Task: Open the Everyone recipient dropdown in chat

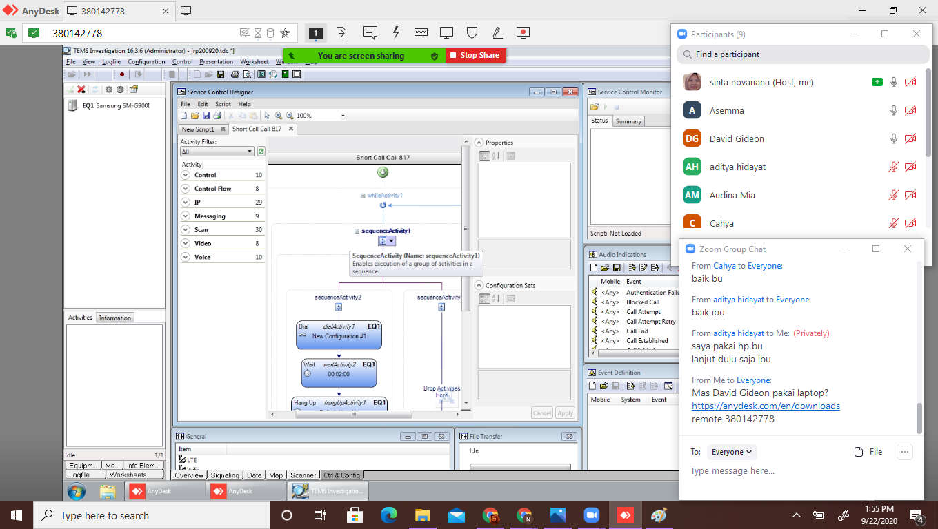Action: click(732, 452)
